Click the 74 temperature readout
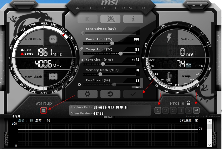Viewport: 222px width, 149px height. coord(181,63)
